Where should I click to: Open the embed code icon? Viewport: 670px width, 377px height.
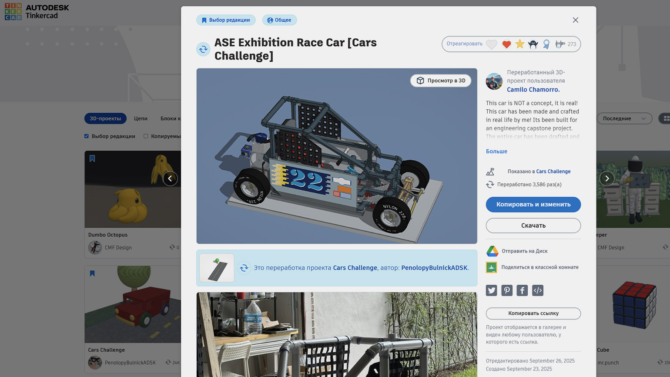click(538, 290)
